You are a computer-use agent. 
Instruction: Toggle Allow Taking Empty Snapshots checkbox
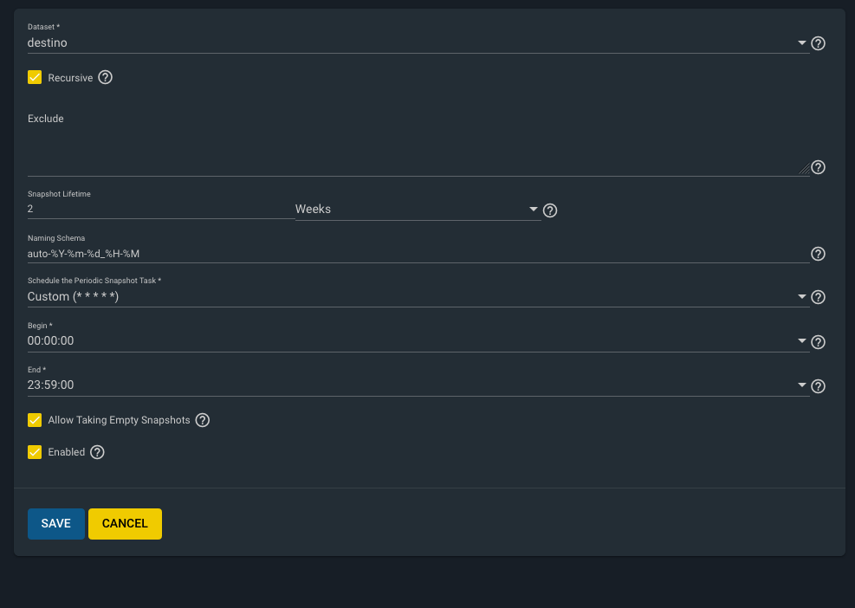(35, 421)
